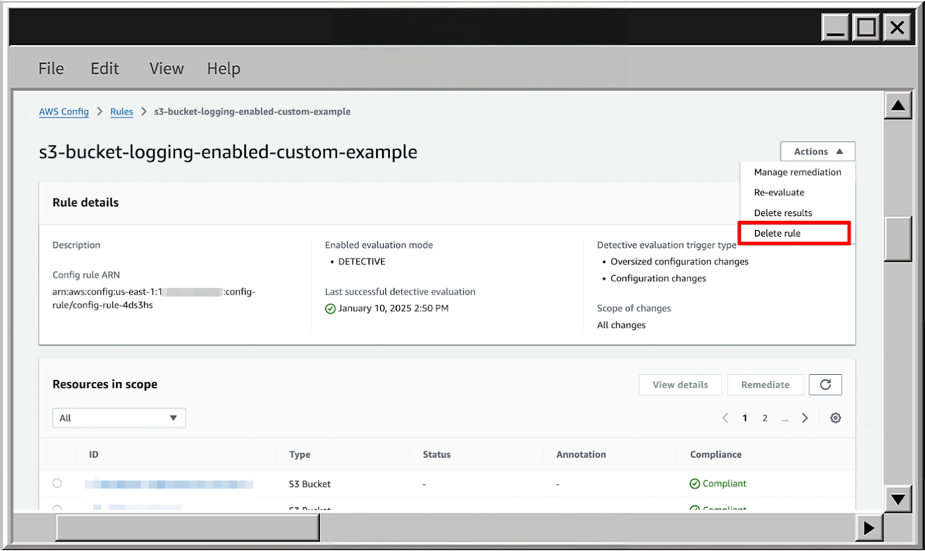
Task: Go to previous page with left chevron
Action: (725, 418)
